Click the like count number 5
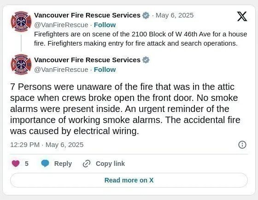Screen dimensions: 258x200 click(x=27, y=164)
